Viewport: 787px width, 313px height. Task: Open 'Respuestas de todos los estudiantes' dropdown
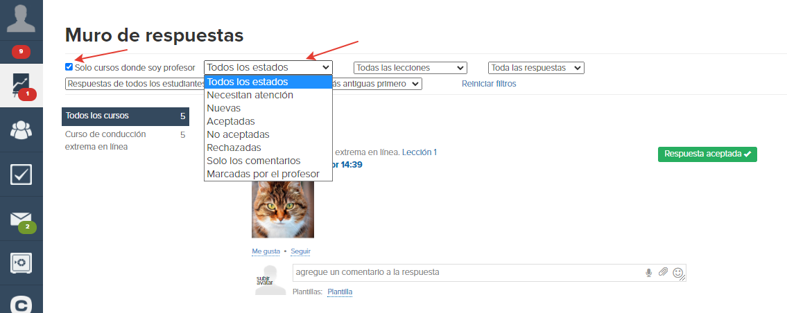click(135, 84)
